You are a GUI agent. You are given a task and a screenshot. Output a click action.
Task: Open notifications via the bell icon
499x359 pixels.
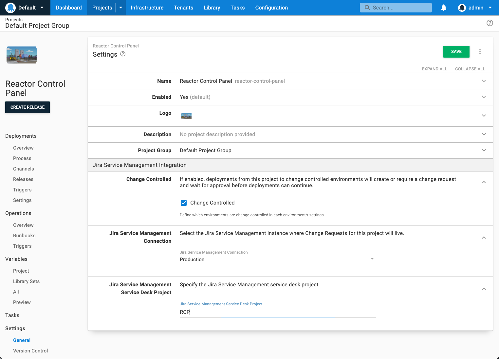pos(444,7)
